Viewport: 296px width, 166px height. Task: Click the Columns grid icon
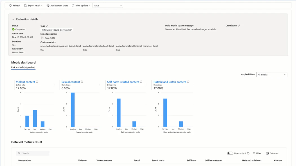268,153
